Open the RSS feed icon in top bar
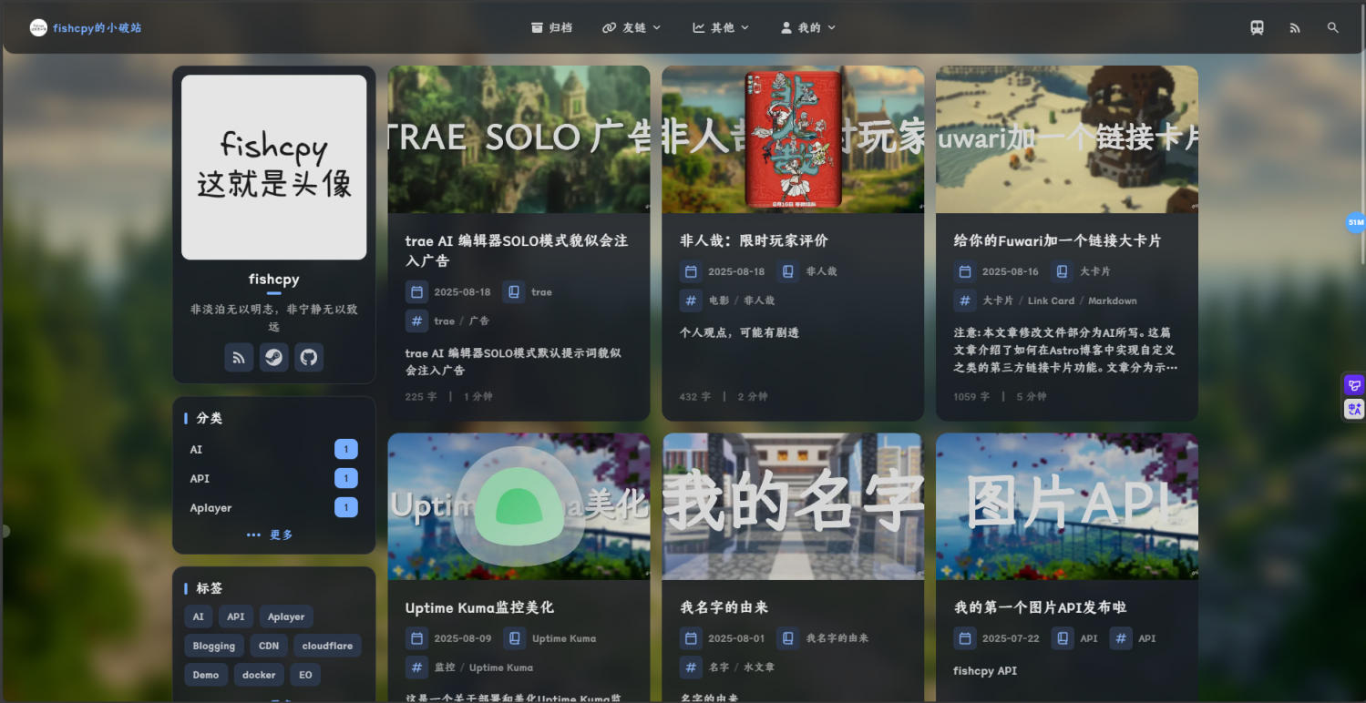Viewport: 1366px width, 703px height. (1295, 28)
